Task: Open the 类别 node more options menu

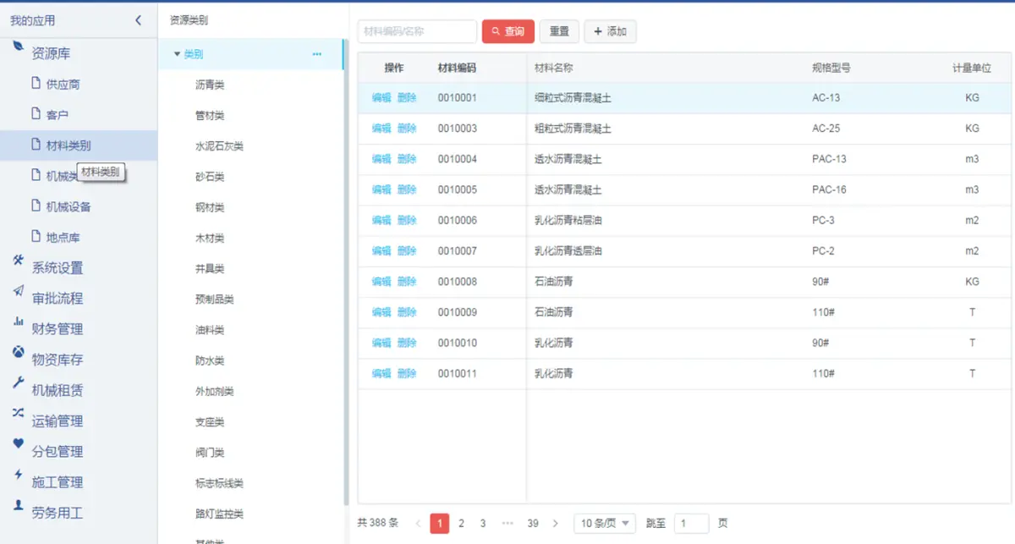Action: pyautogui.click(x=317, y=54)
